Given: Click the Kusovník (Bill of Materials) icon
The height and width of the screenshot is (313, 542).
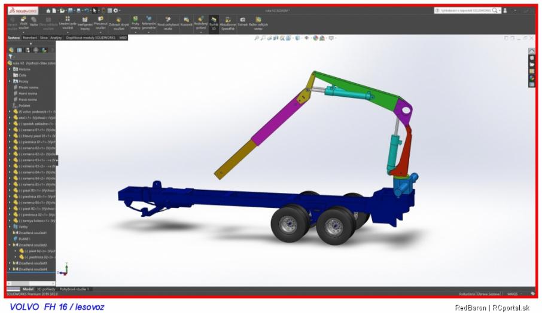Looking at the screenshot, I should click(186, 22).
